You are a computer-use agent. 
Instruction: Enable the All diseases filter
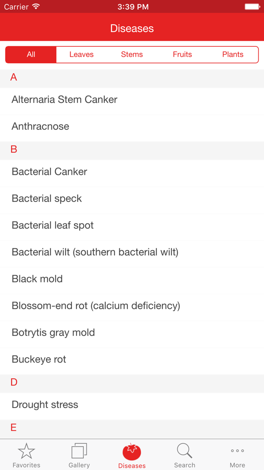coord(31,54)
